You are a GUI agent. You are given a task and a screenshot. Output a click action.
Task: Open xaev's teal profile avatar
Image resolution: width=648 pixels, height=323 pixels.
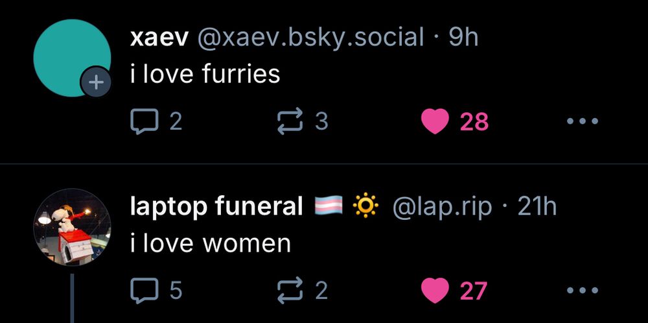coord(72,58)
